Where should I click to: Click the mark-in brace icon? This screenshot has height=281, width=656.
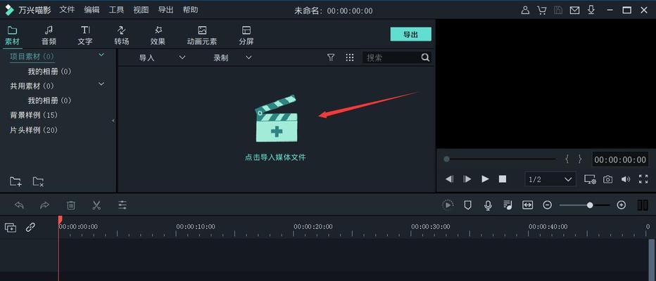567,159
